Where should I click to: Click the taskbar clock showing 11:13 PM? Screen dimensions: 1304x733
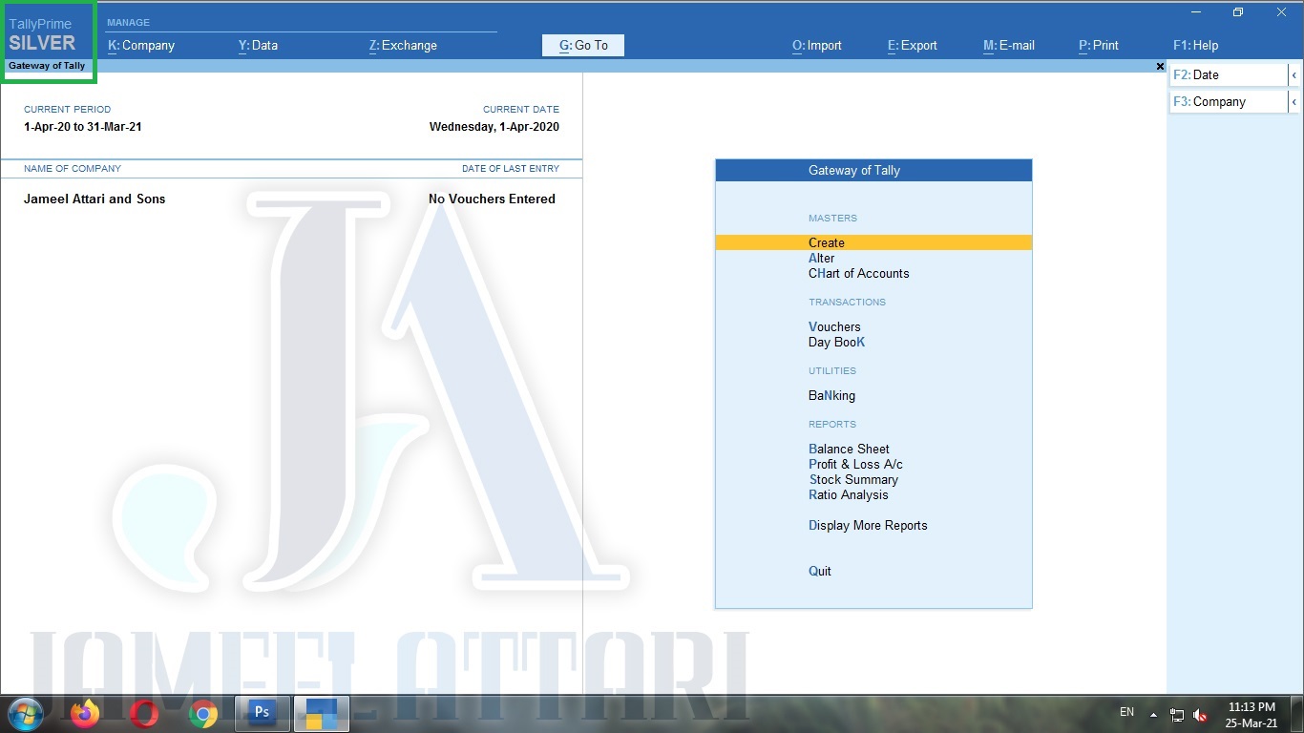click(1251, 715)
